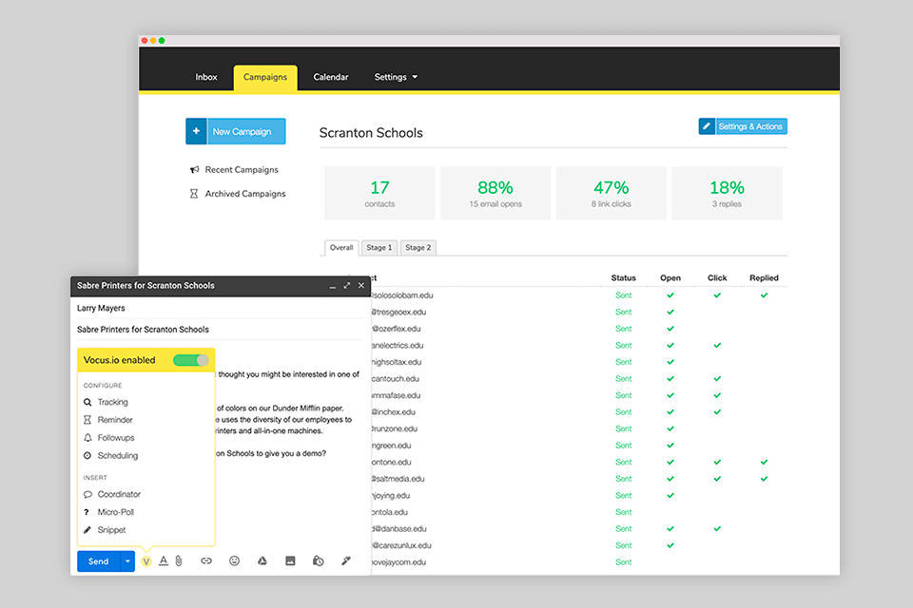Click the Click column header
Image resolution: width=913 pixels, height=608 pixels.
(717, 278)
